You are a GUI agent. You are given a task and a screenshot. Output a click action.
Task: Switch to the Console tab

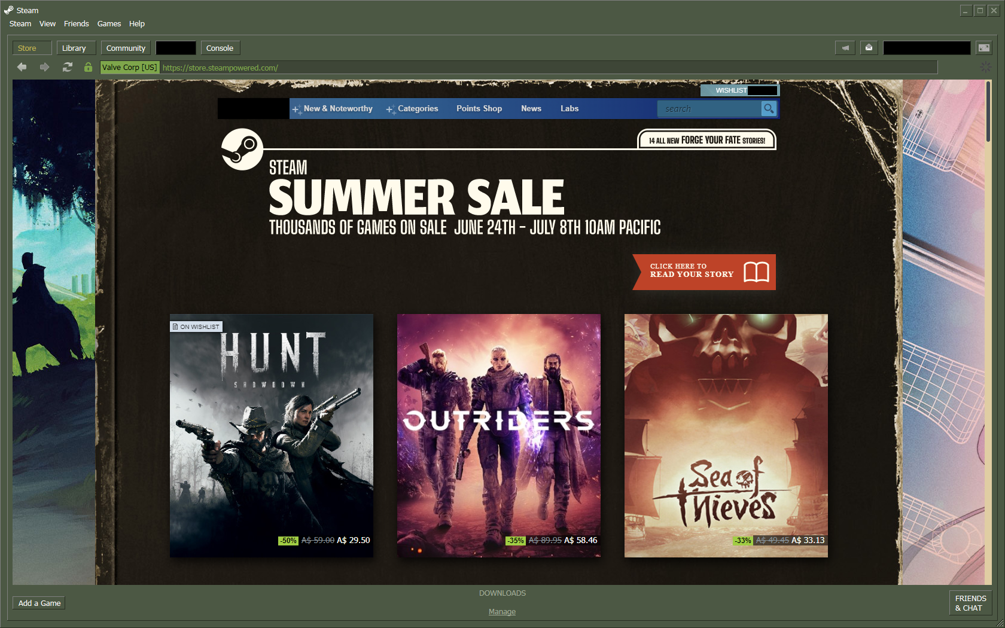pos(220,48)
